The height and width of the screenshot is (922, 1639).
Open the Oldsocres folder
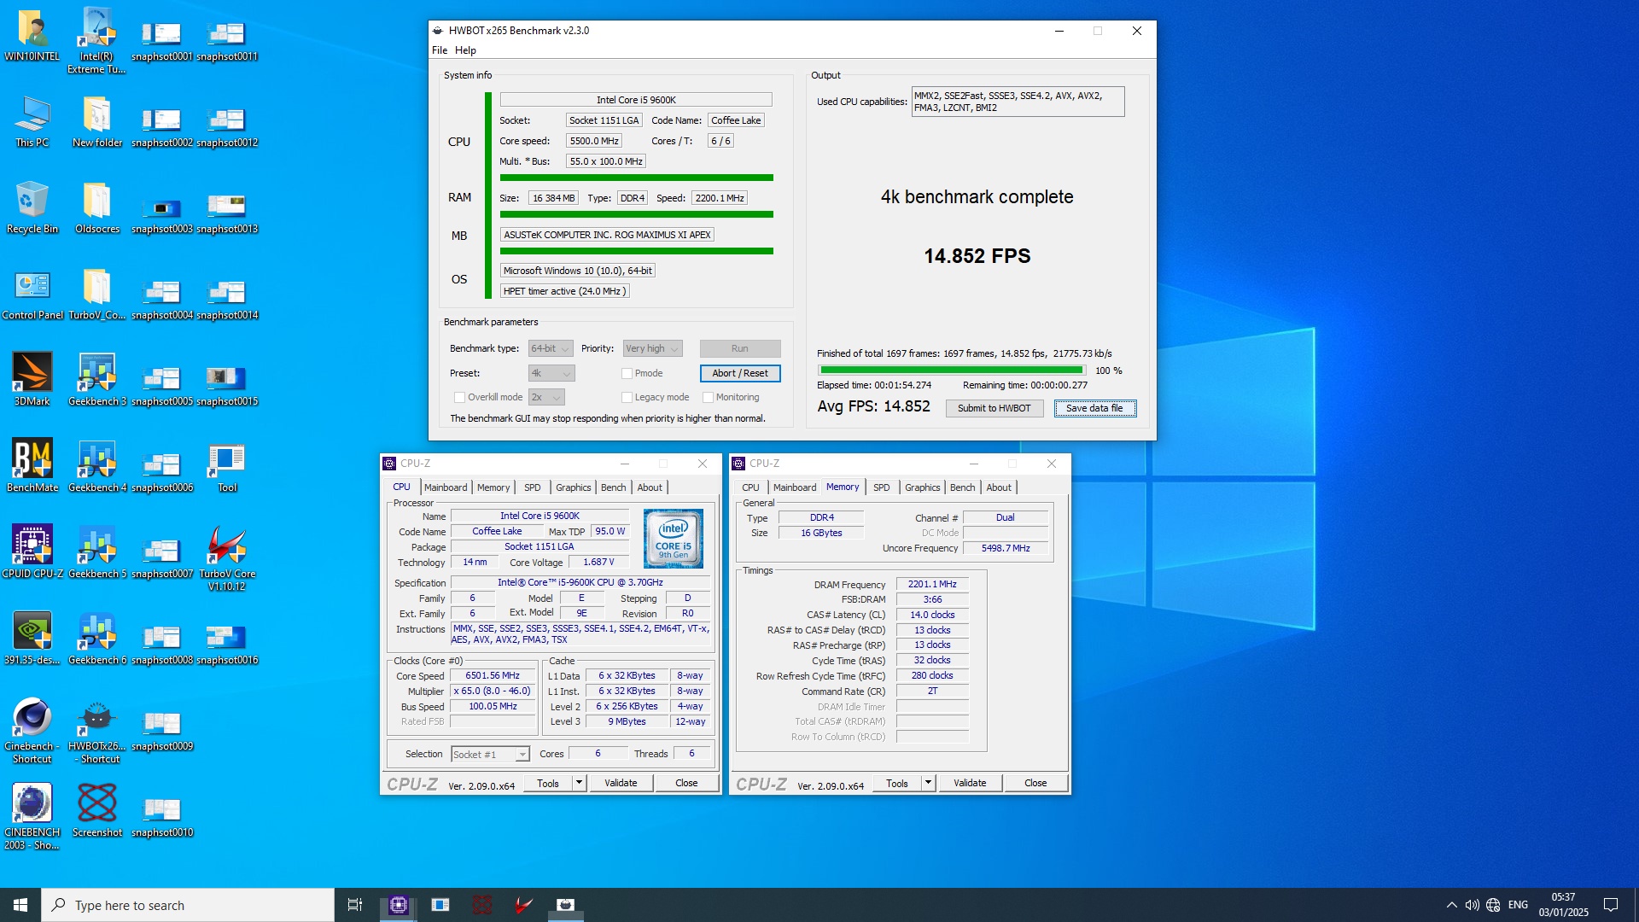tap(97, 208)
